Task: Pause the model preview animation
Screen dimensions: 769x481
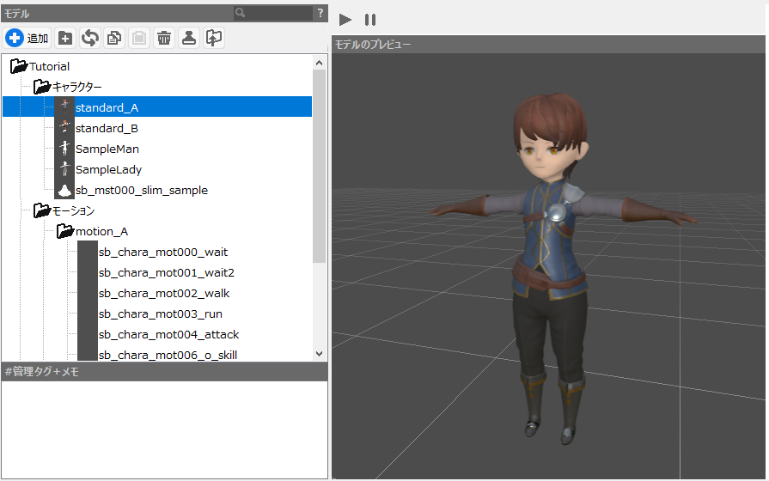Action: click(370, 19)
